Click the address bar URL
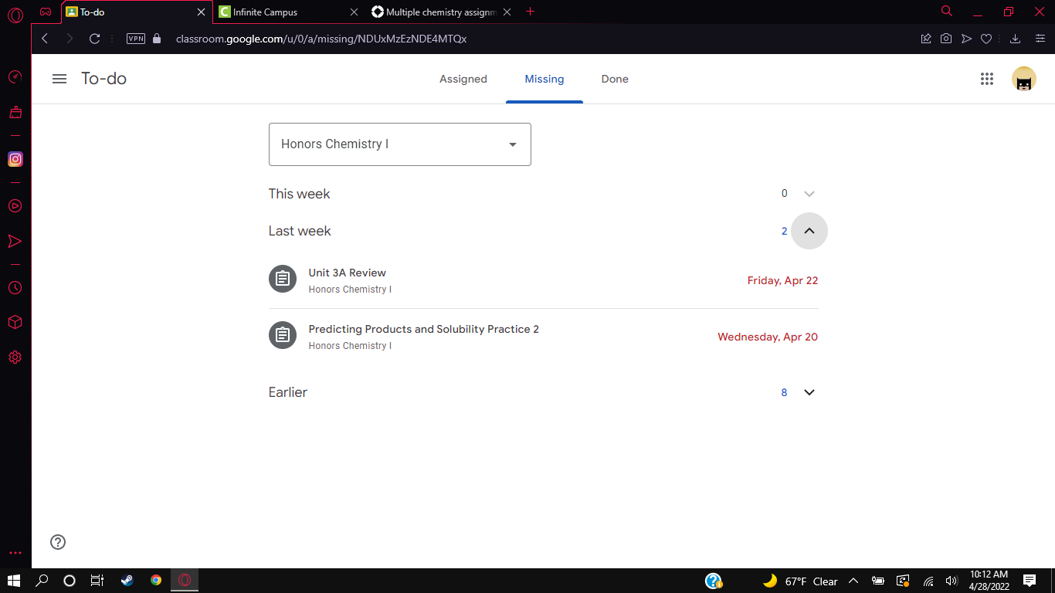The height and width of the screenshot is (593, 1055). 321,39
